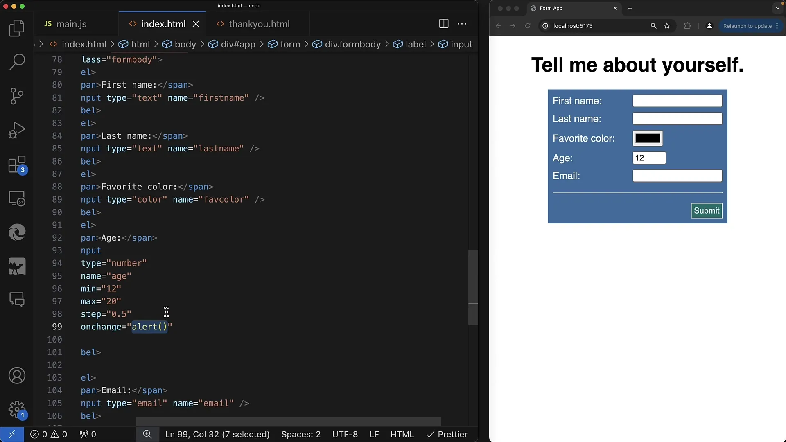786x442 pixels.
Task: Select the remote connection status icon
Action: [x=11, y=435]
